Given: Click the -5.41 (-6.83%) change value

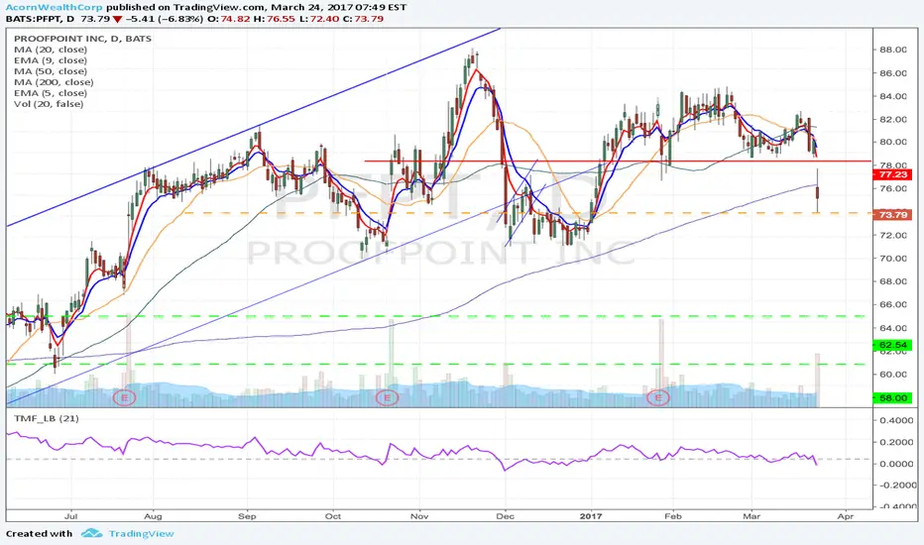Looking at the screenshot, I should [x=164, y=19].
